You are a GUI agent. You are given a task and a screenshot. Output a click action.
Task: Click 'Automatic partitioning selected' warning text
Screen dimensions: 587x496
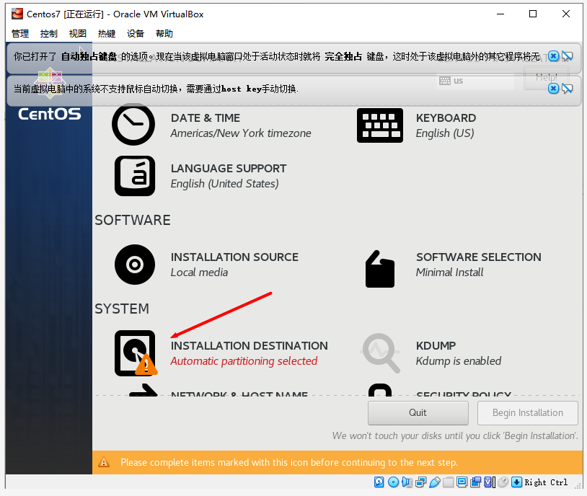tap(244, 361)
